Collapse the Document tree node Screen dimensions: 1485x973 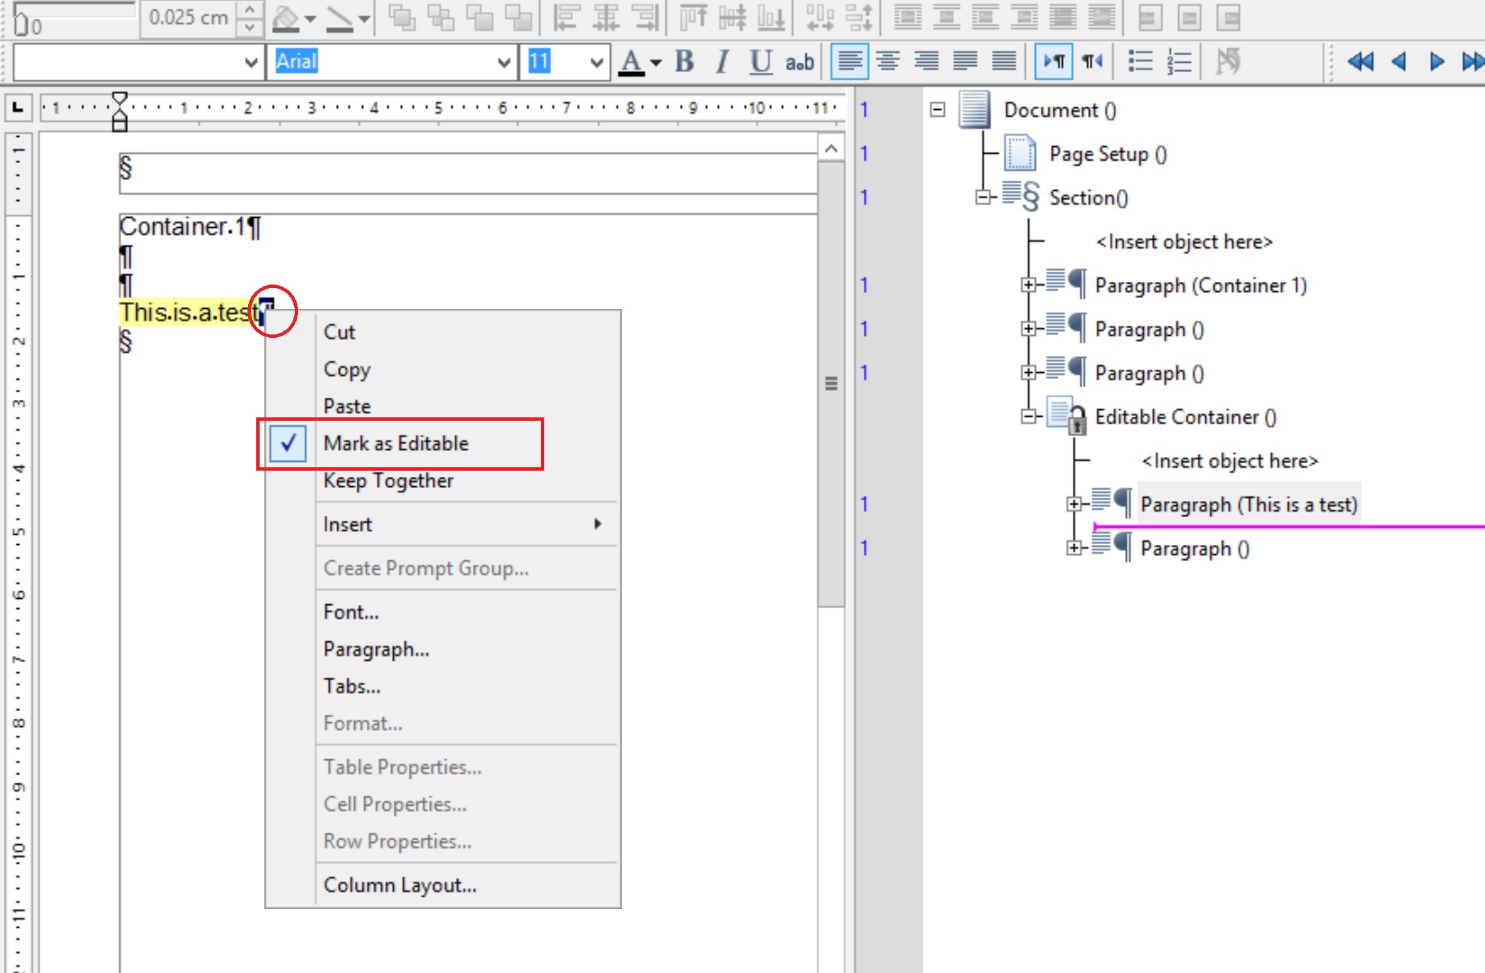pyautogui.click(x=937, y=109)
